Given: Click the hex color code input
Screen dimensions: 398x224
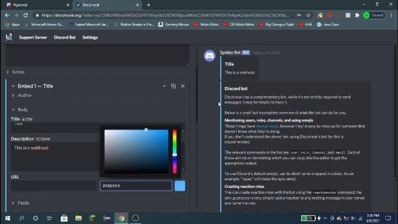Looking at the screenshot, I should [136, 186].
